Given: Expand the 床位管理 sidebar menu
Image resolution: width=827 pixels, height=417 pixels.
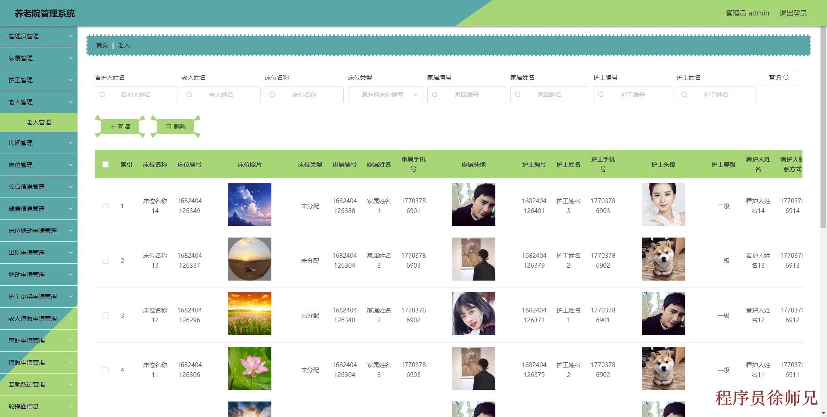Looking at the screenshot, I should tap(39, 164).
